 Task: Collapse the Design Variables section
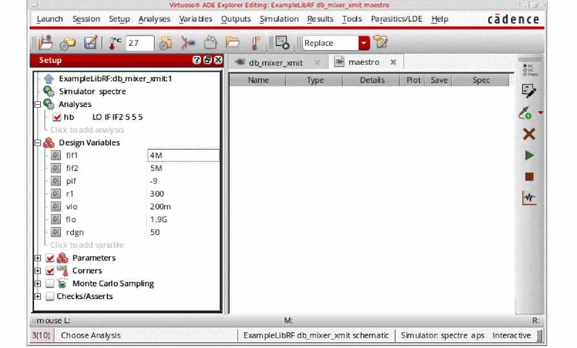coord(38,143)
